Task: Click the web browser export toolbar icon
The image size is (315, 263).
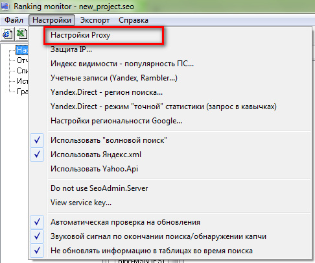Action: [7, 34]
